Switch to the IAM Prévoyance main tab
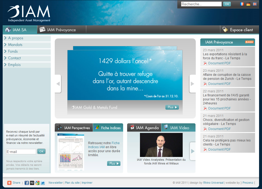 tap(61, 30)
